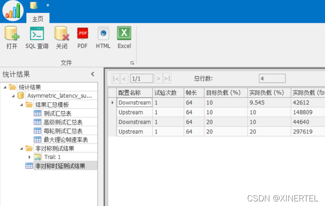Viewport: 325px width, 206px height.
Task: Go to the last results page
Action: [167, 79]
